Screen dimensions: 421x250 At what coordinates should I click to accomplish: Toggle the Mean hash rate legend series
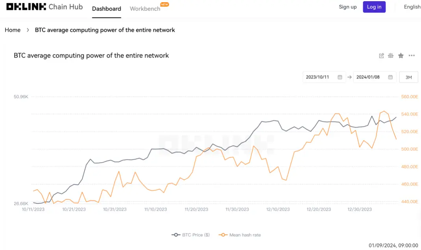(240, 235)
